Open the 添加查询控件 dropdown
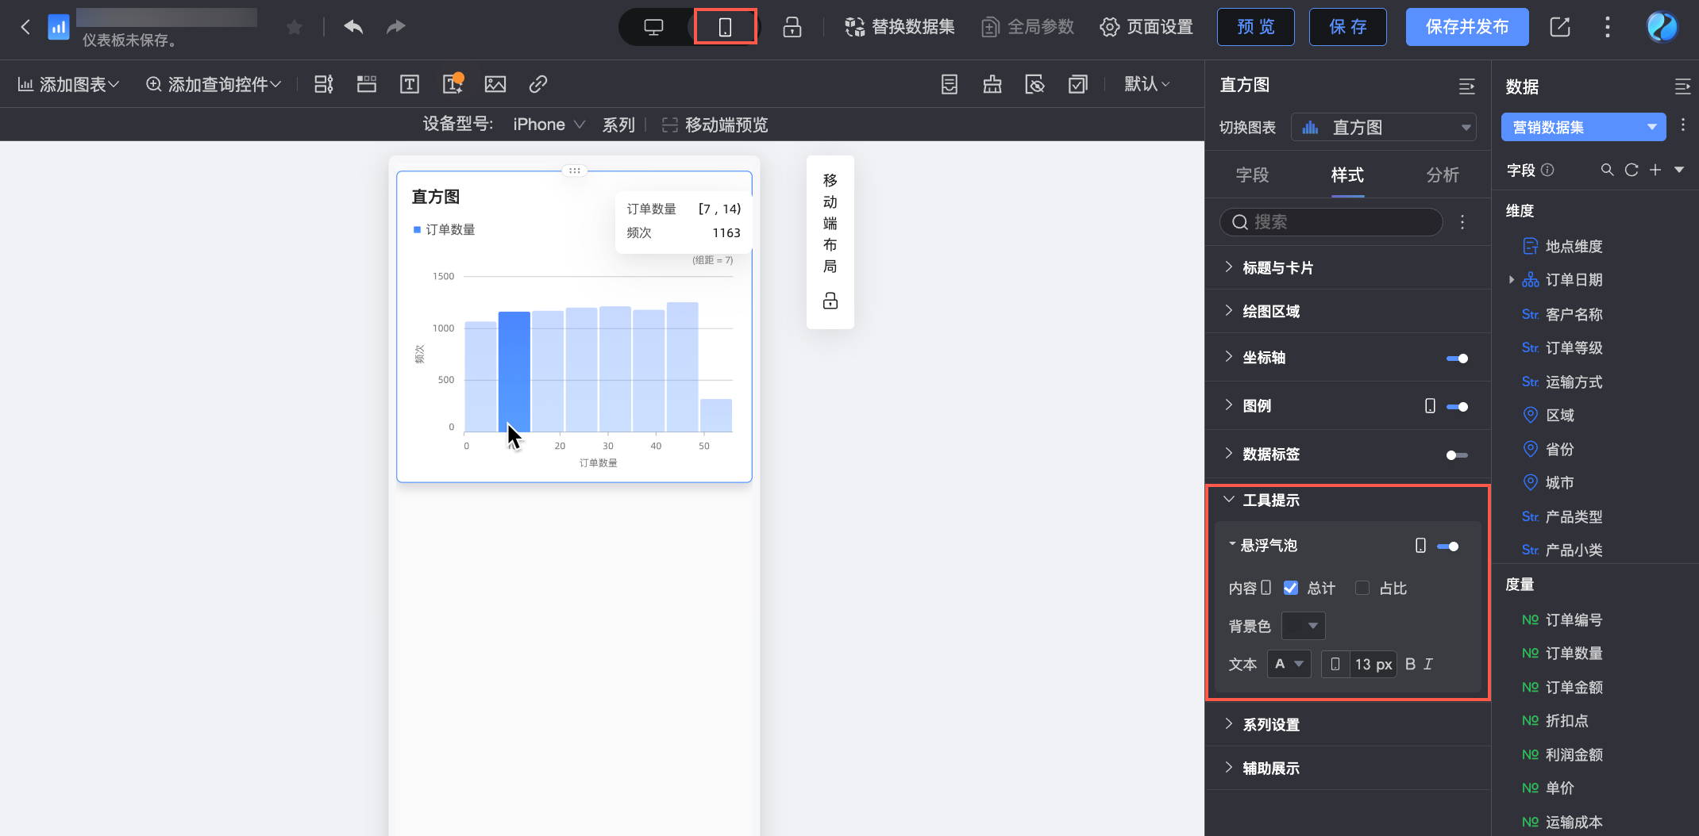This screenshot has height=836, width=1699. tap(214, 84)
